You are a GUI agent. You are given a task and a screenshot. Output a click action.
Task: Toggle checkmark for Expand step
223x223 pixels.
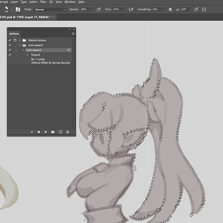pos(10,55)
